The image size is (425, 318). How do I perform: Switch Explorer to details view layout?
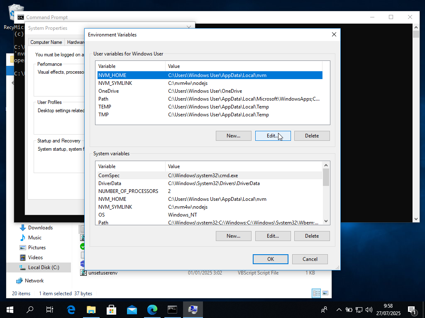tap(316, 293)
